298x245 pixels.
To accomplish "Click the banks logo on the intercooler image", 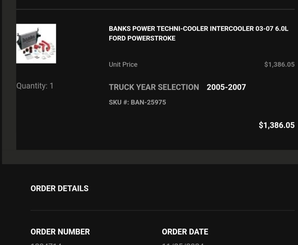I will [29, 39].
